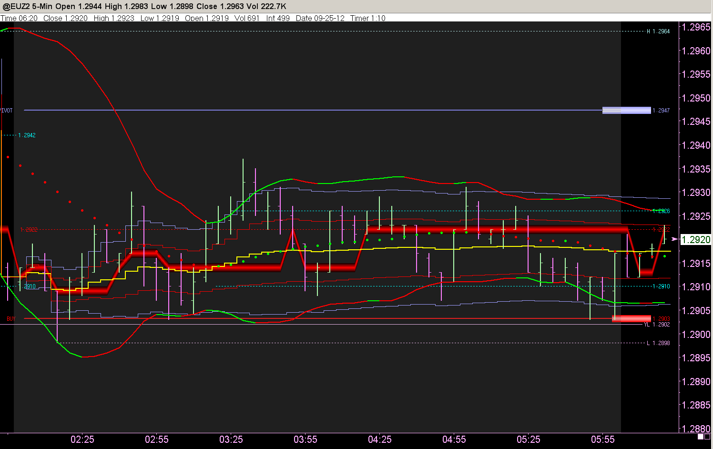Select the blue PIVOT level marker bar
This screenshot has height=449, width=713.
[626, 110]
